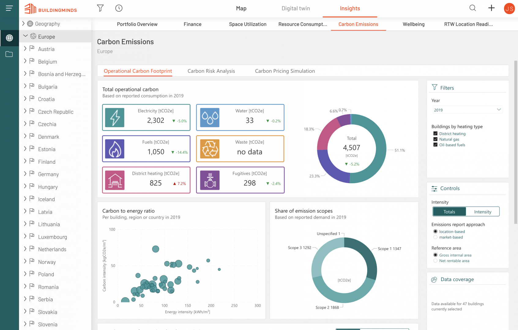Expand the Netherlands chevron
Viewport: 518px width, 330px height.
(x=25, y=249)
